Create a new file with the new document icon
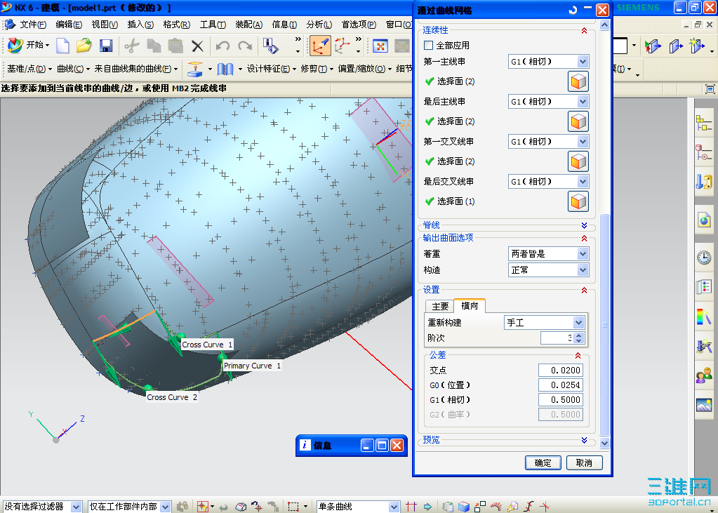 (63, 45)
